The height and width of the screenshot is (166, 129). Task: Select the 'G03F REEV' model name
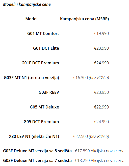[x=49, y=92]
